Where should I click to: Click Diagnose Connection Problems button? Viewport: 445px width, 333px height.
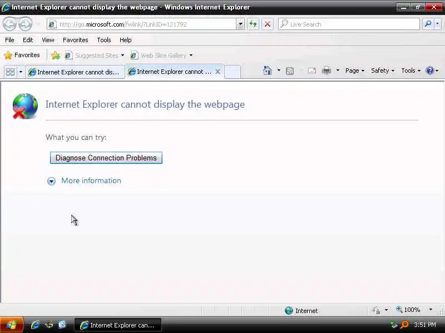[106, 158]
